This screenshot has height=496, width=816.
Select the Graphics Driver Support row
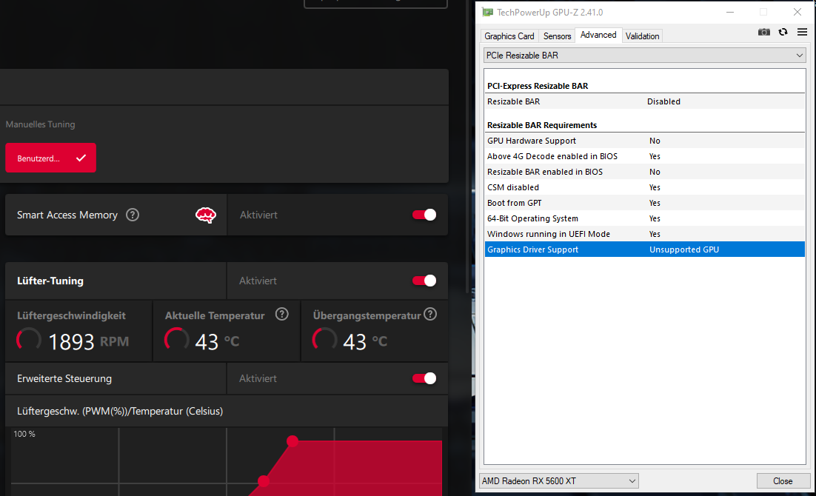644,249
